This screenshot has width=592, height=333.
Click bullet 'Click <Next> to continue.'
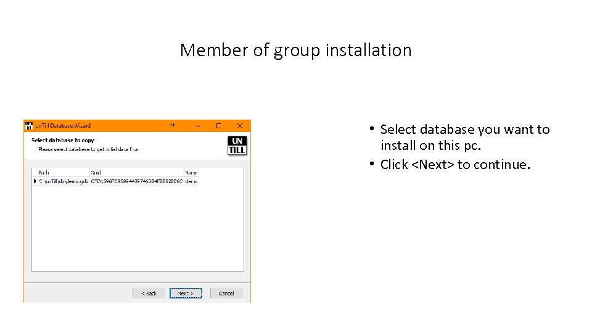pyautogui.click(x=455, y=165)
